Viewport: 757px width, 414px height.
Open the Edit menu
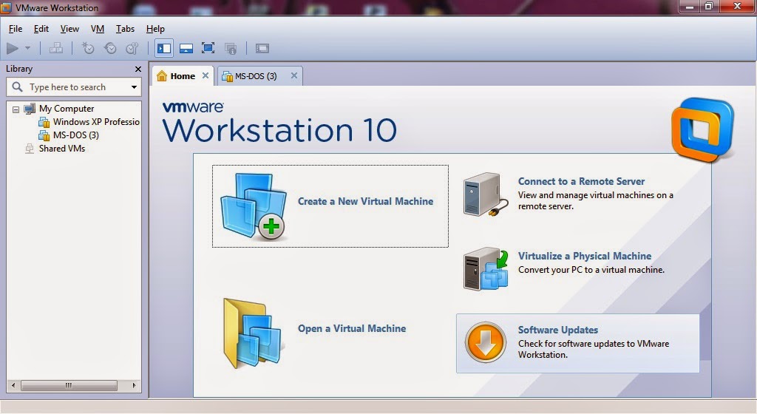(41, 29)
